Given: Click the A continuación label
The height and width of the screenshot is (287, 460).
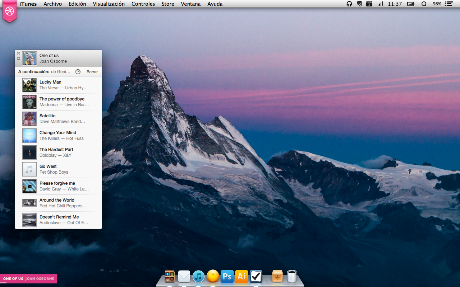Looking at the screenshot, I should 33,72.
